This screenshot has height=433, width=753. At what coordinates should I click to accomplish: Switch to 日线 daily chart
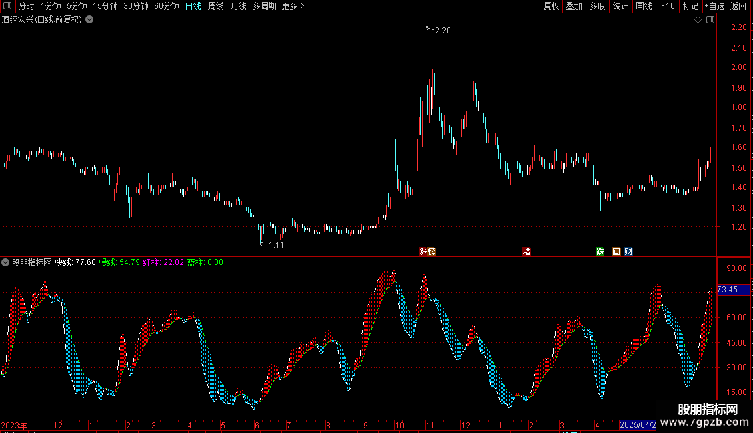coord(193,6)
